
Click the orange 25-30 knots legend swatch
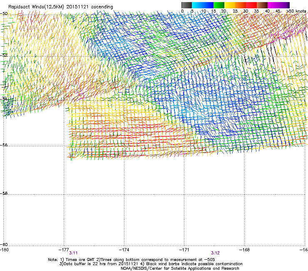tap(241, 5)
